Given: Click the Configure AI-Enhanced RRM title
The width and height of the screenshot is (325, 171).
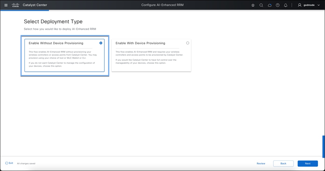Looking at the screenshot, I should [162, 5].
